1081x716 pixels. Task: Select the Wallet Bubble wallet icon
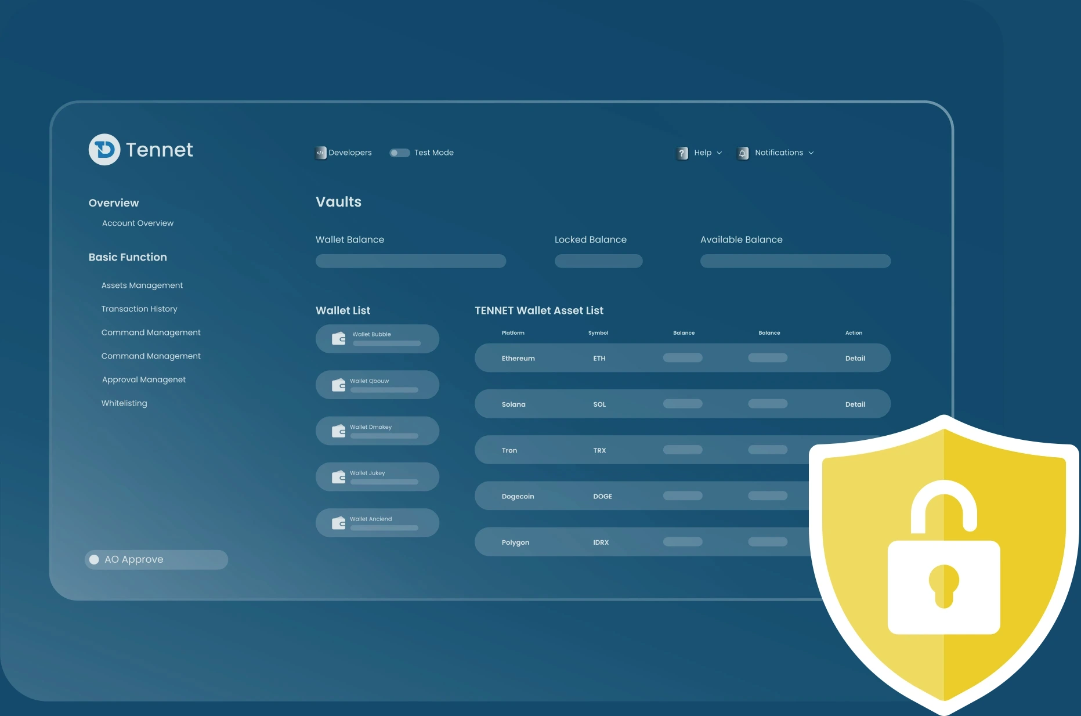[339, 339]
